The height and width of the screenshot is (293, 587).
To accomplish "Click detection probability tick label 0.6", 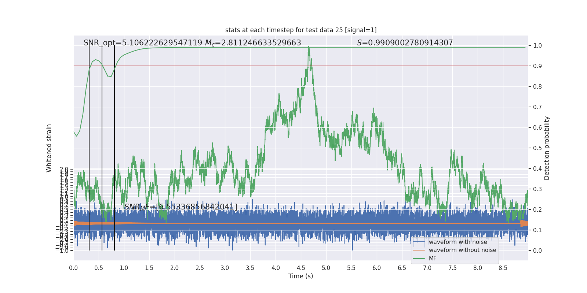I will coord(537,128).
